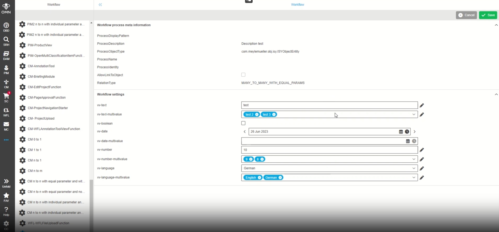The width and height of the screenshot is (499, 232).
Task: Remove the 'test 3' tag
Action: [274, 115]
